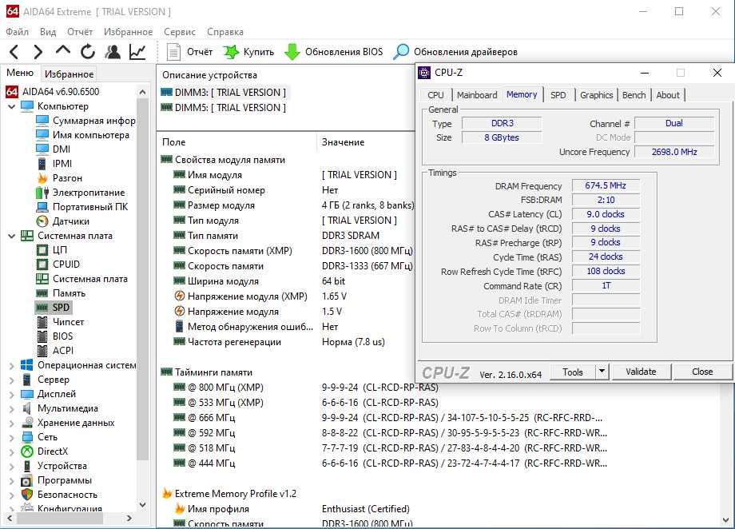Open the Вид menu

(x=48, y=32)
